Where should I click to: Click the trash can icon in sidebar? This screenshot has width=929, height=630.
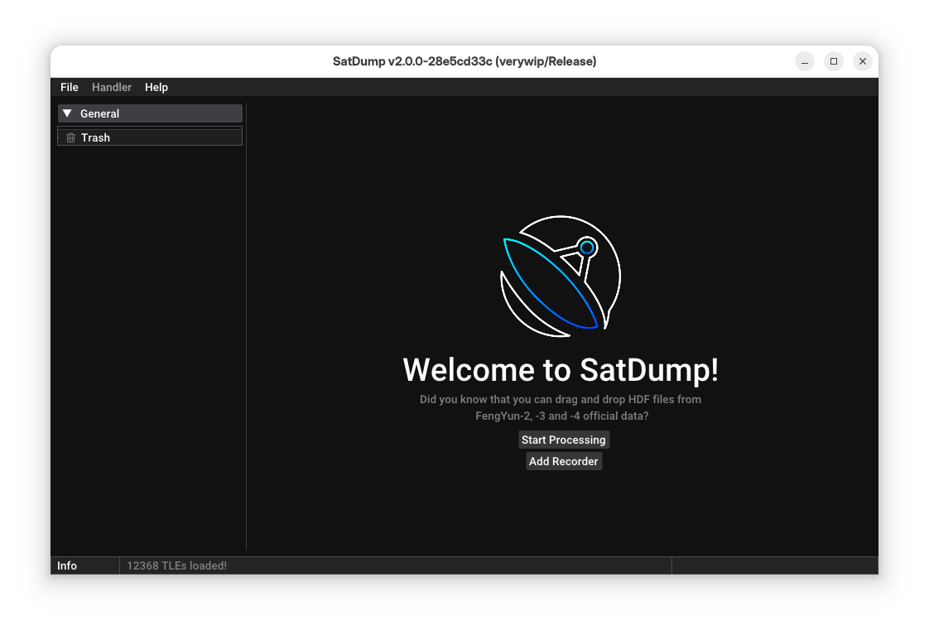click(70, 137)
